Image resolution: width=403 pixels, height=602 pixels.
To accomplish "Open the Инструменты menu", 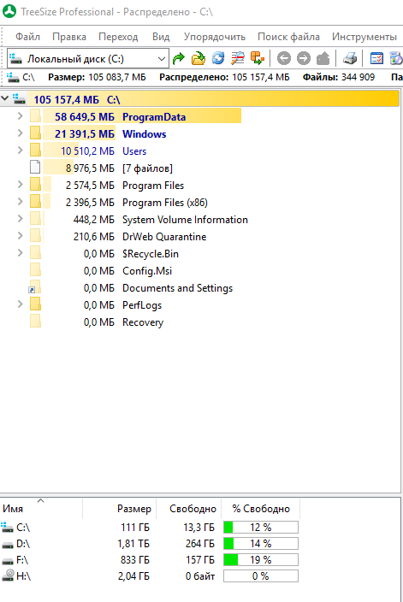I will (364, 37).
